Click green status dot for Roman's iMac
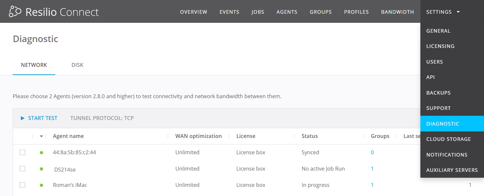 click(x=41, y=185)
